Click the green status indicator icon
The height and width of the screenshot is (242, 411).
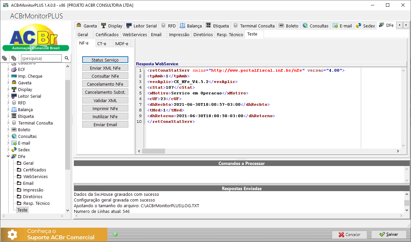coord(115,234)
